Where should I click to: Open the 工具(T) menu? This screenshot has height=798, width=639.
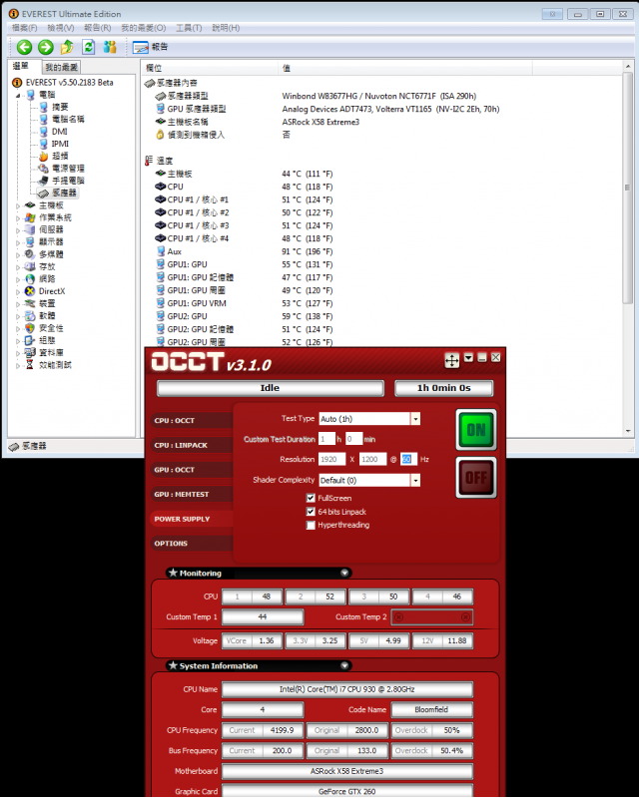point(189,28)
